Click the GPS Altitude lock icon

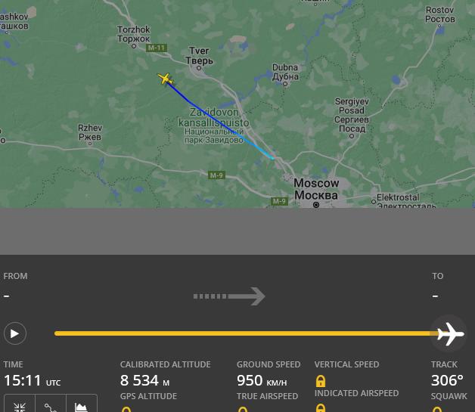tap(126, 409)
